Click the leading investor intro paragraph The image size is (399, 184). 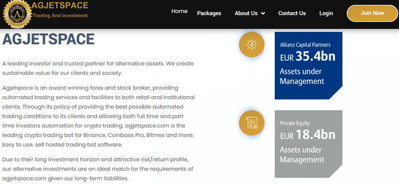click(x=98, y=68)
